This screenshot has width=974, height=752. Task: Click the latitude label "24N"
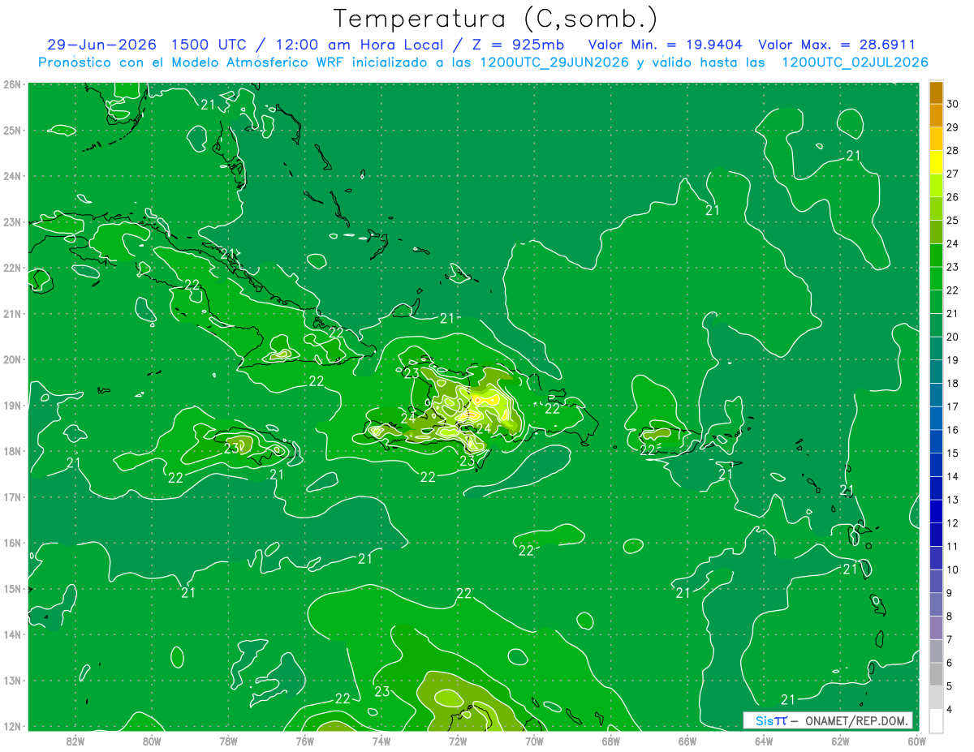(12, 175)
